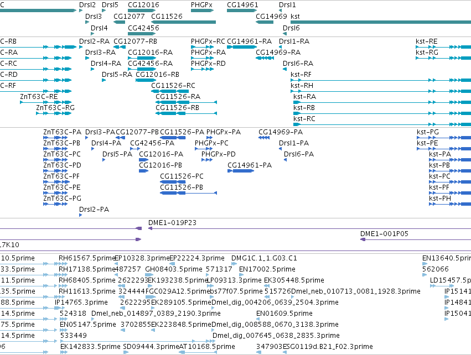Image resolution: width=471 pixels, height=355 pixels.
Task: Select protein CG12016-PB
Action: pos(161,165)
